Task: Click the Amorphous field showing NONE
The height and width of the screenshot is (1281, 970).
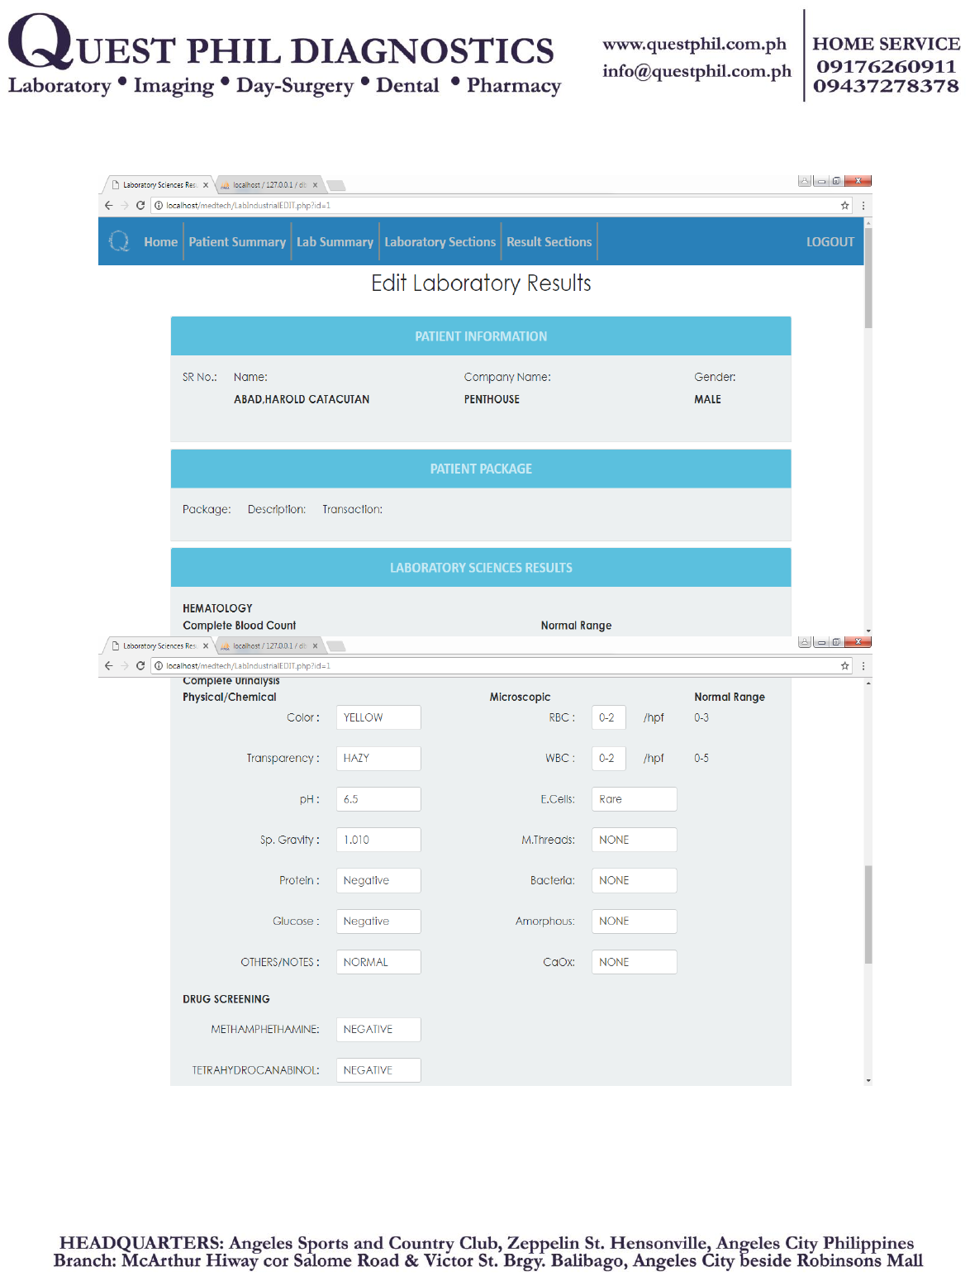Action: point(635,921)
